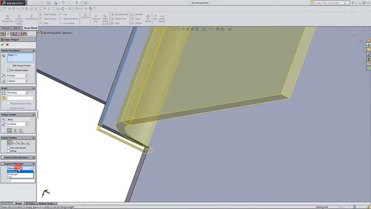
Task: Enable the Offset checkbox
Action: [x=9, y=151]
